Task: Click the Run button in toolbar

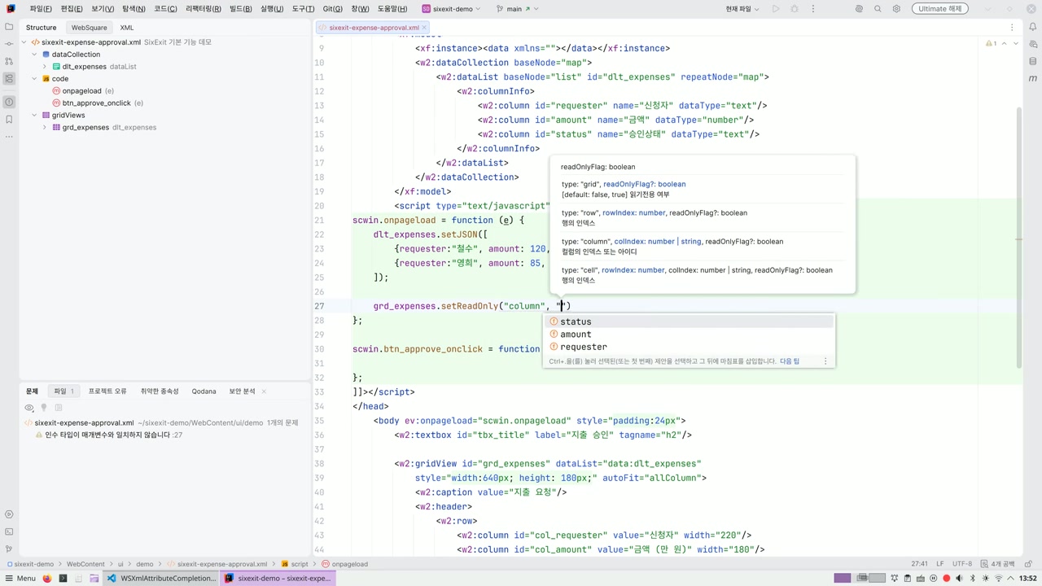Action: (775, 9)
